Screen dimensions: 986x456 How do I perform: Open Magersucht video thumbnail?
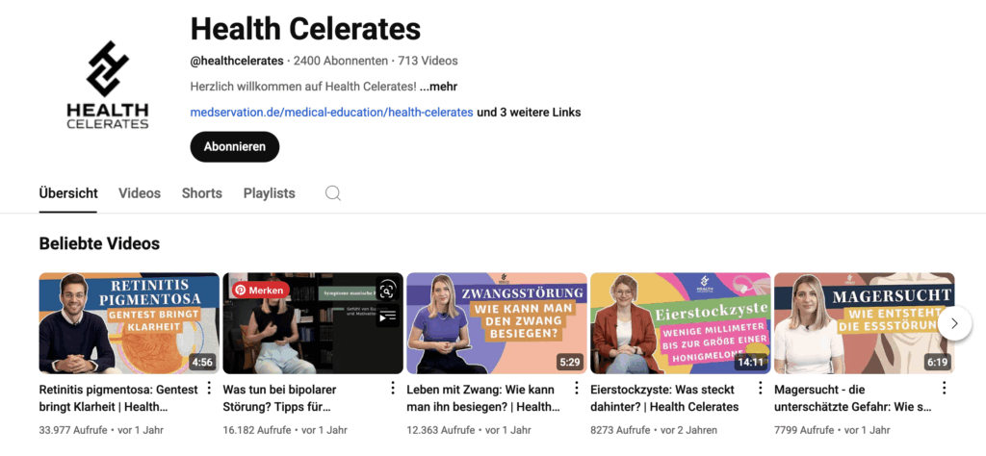coord(864,323)
